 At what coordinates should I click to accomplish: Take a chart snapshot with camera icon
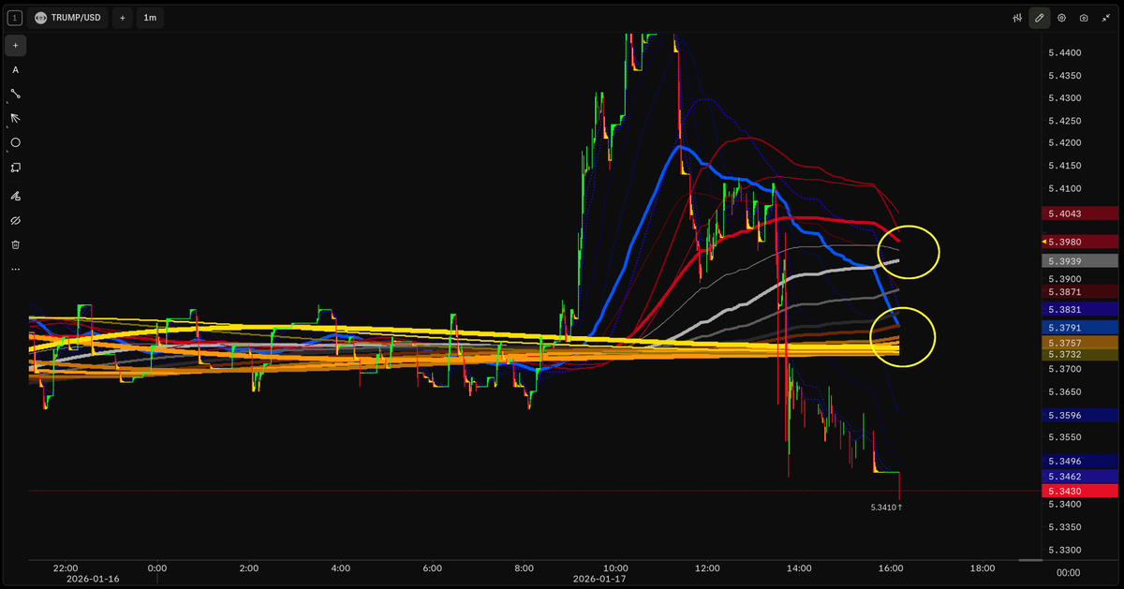1084,18
